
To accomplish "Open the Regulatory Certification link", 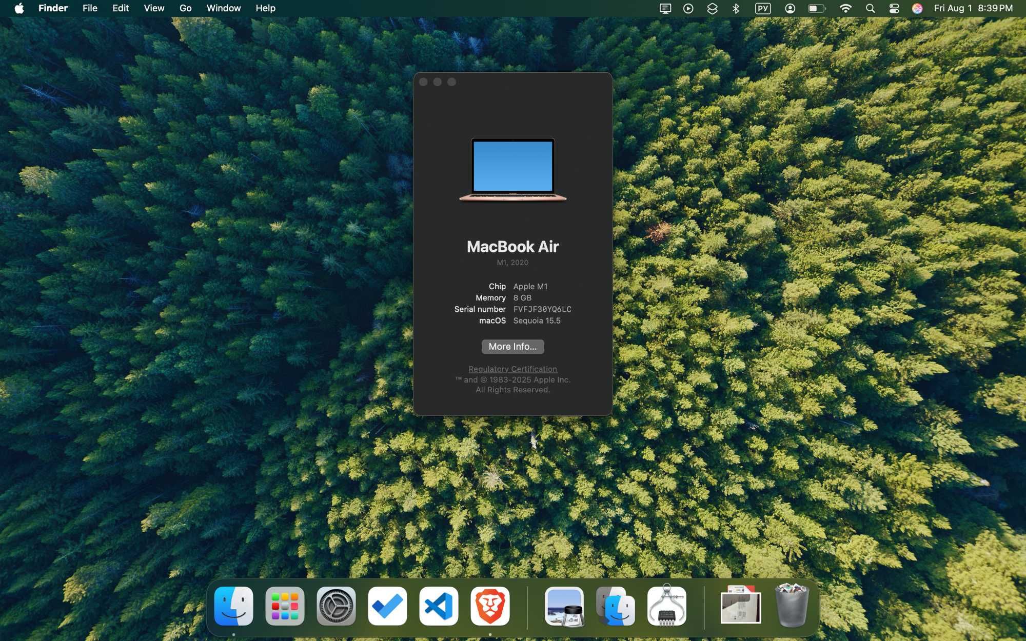I will (x=512, y=369).
